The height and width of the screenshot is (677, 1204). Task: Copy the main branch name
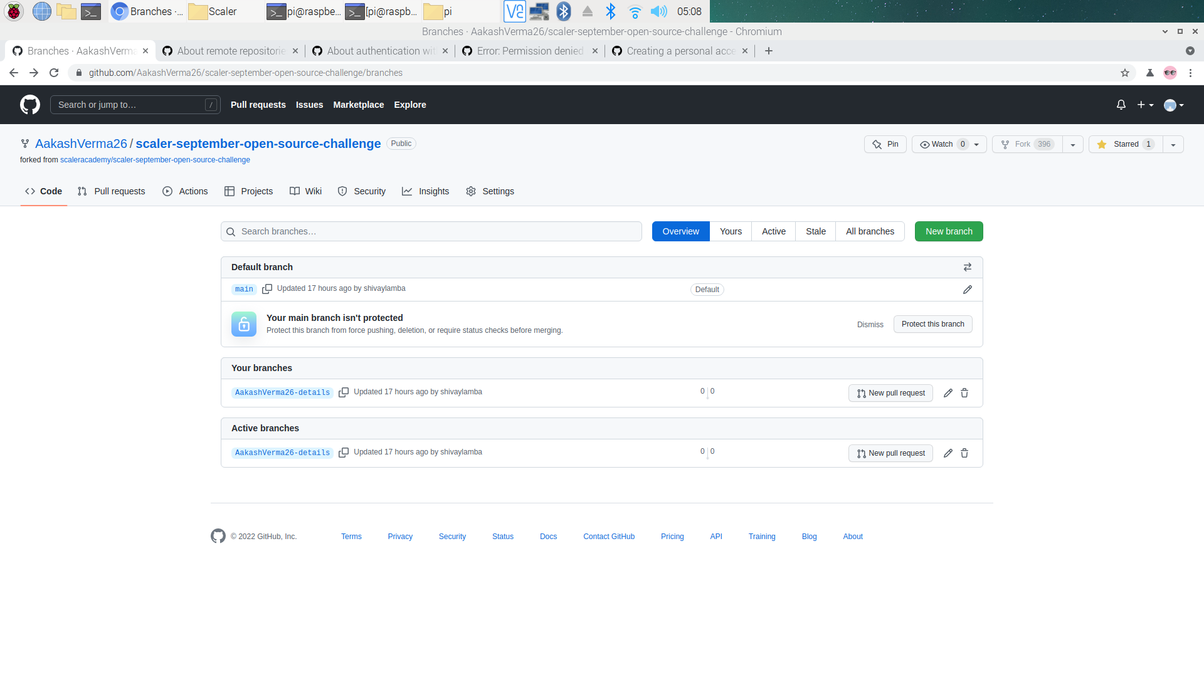point(267,289)
